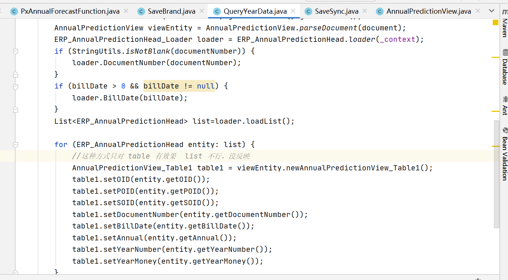Viewport: 508px width, 280px height.
Task: Close the SaveBrand.java tab
Action: point(201,11)
